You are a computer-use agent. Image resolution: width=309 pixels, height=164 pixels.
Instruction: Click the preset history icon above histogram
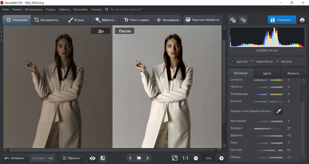pyautogui.click(x=243, y=20)
